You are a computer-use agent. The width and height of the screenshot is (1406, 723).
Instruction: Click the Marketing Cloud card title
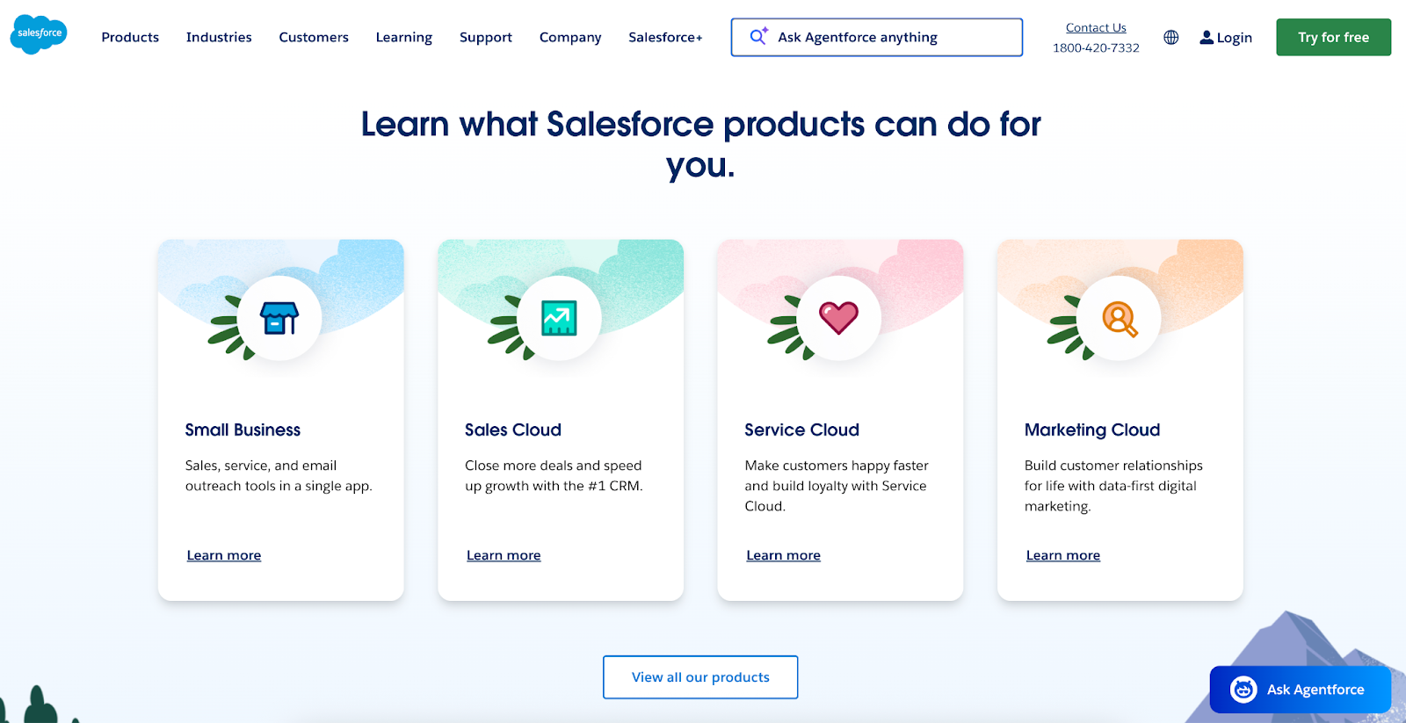coord(1092,430)
